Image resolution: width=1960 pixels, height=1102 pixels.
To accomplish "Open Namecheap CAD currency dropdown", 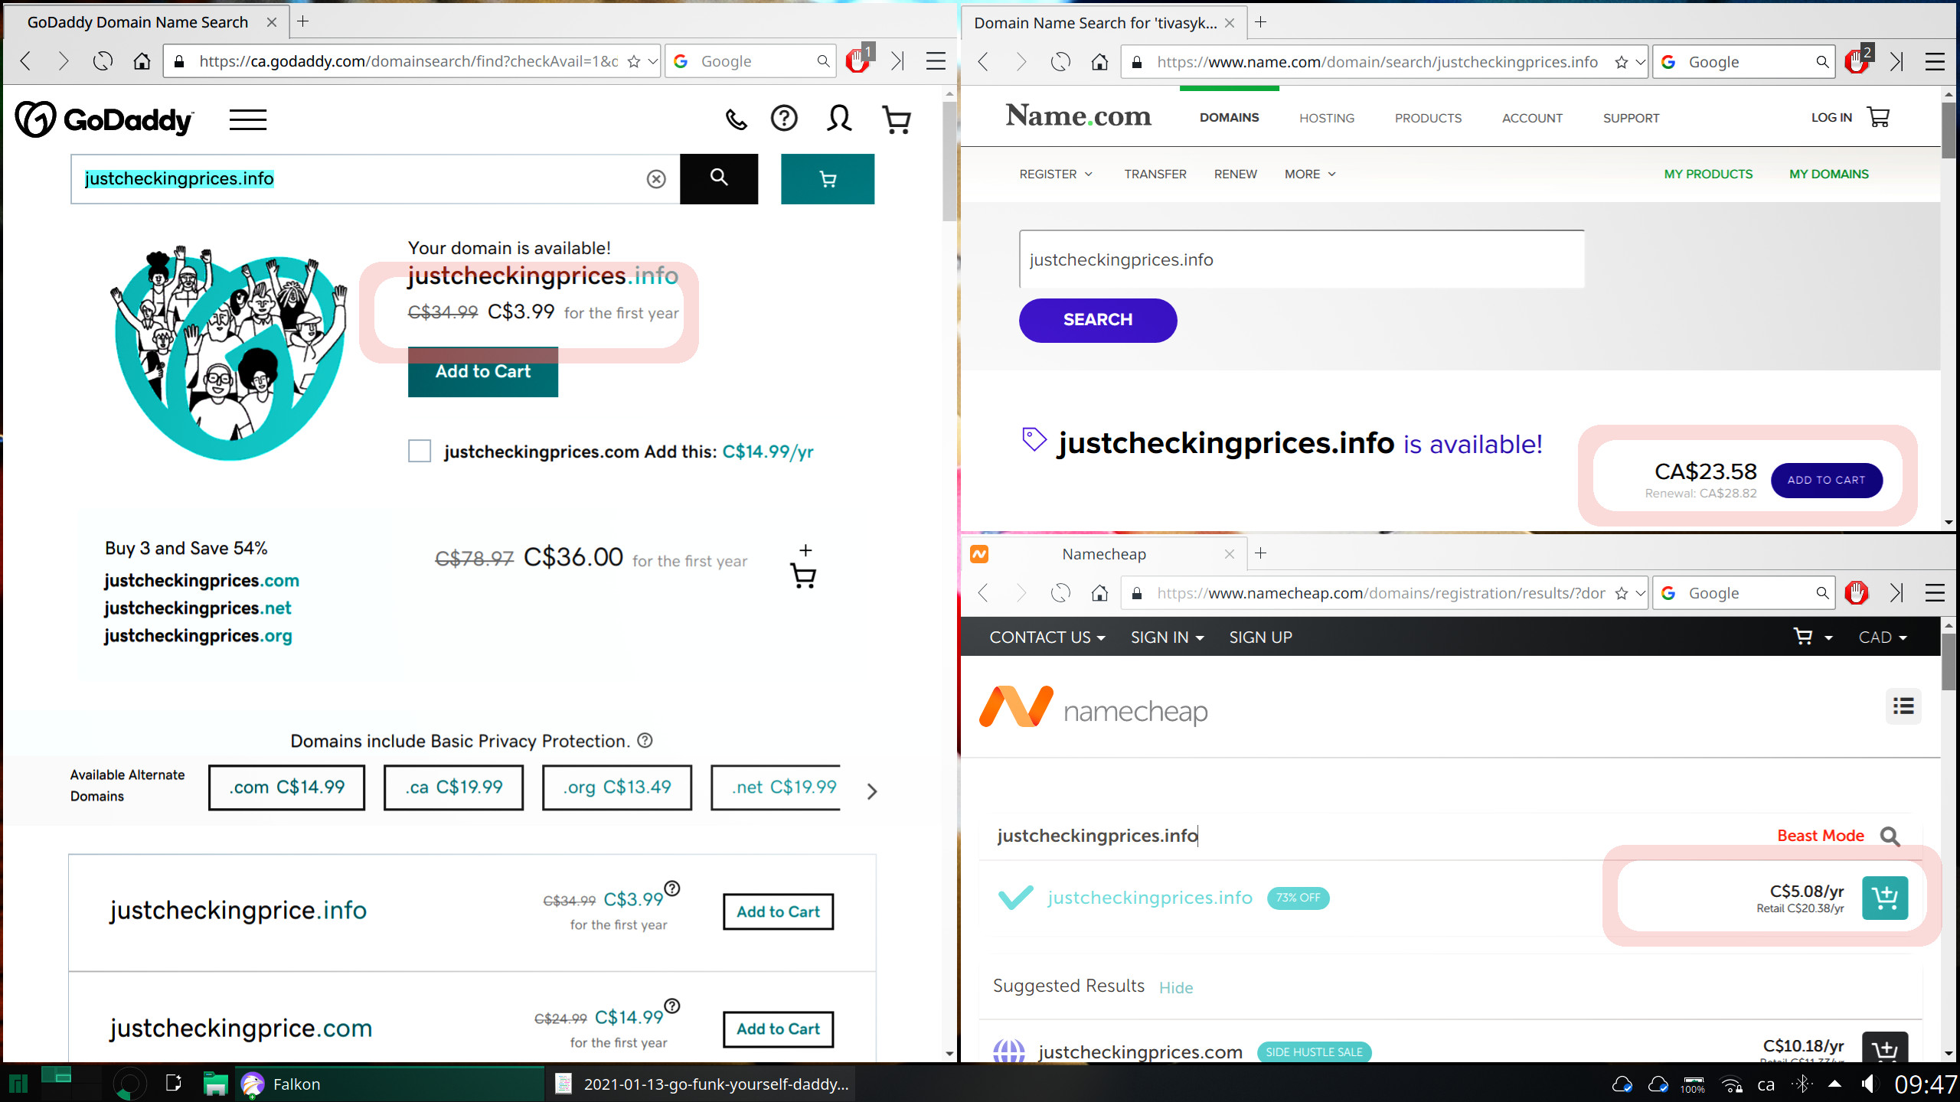I will click(x=1883, y=637).
